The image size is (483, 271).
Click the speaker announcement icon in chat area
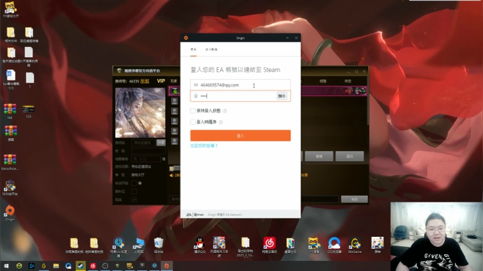[172, 175]
